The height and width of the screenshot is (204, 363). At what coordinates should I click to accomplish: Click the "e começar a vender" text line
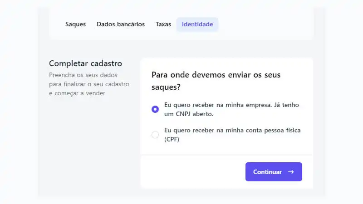(77, 93)
